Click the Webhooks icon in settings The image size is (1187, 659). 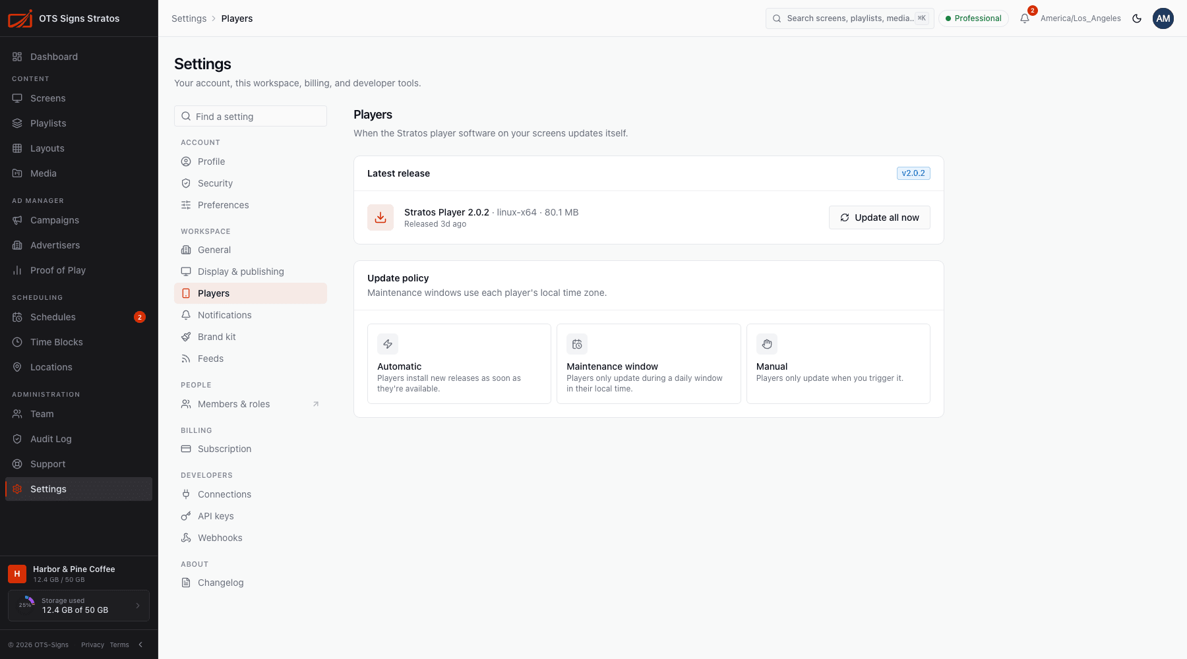click(x=186, y=538)
